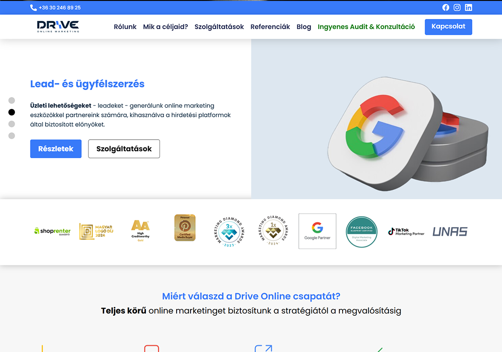Click the Magyar Logó Díj 2024 badge

coord(96,231)
